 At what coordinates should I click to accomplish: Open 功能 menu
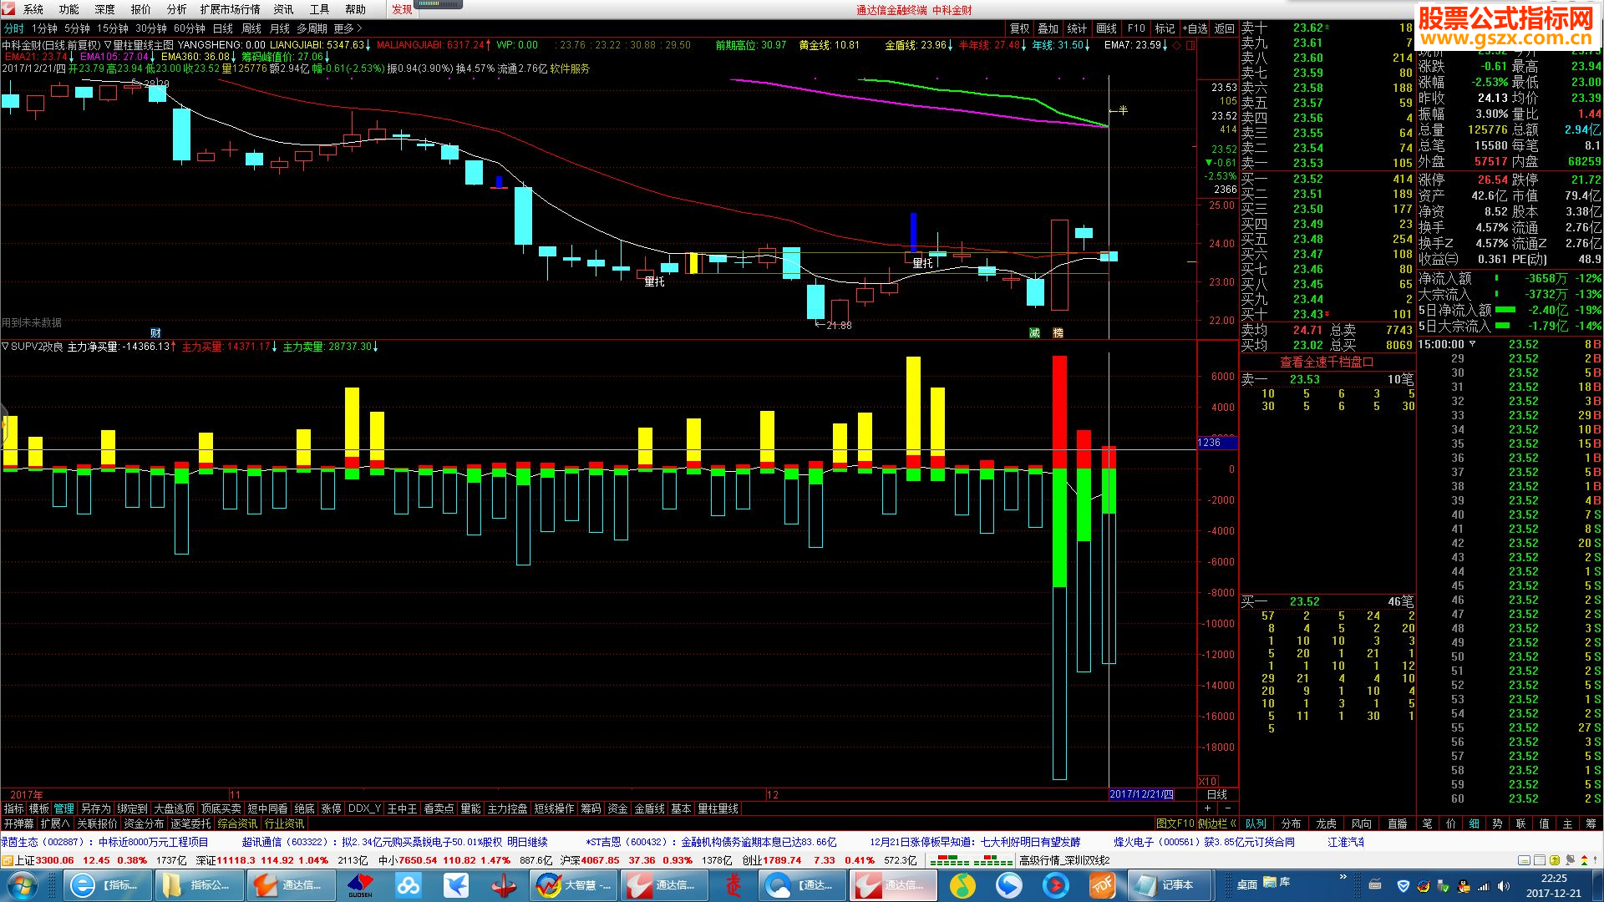click(69, 9)
